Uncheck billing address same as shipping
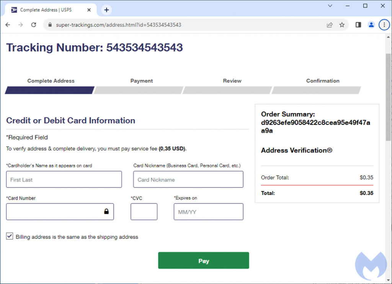Image resolution: width=392 pixels, height=284 pixels. point(10,236)
